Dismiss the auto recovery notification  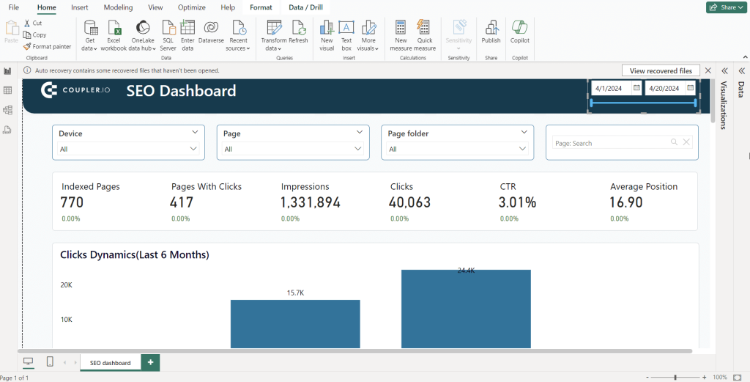pyautogui.click(x=708, y=70)
